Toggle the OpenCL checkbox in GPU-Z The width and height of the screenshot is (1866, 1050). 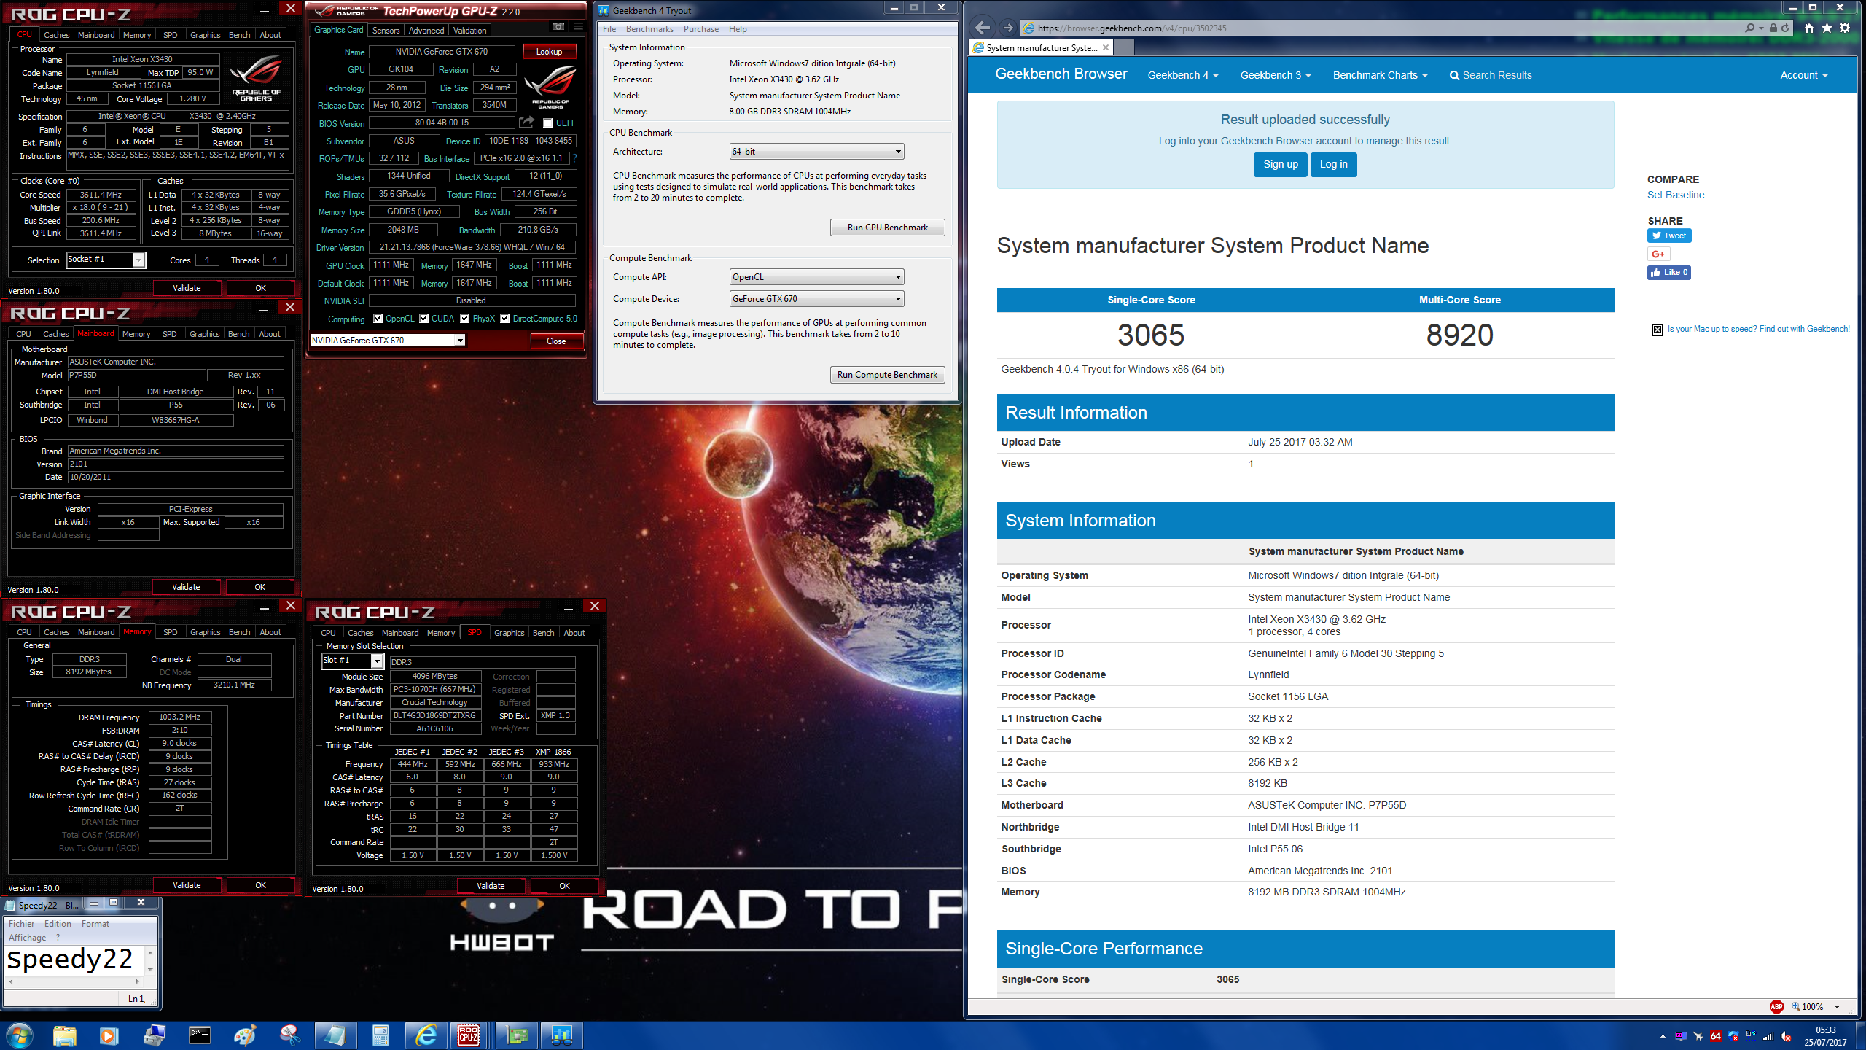(378, 319)
